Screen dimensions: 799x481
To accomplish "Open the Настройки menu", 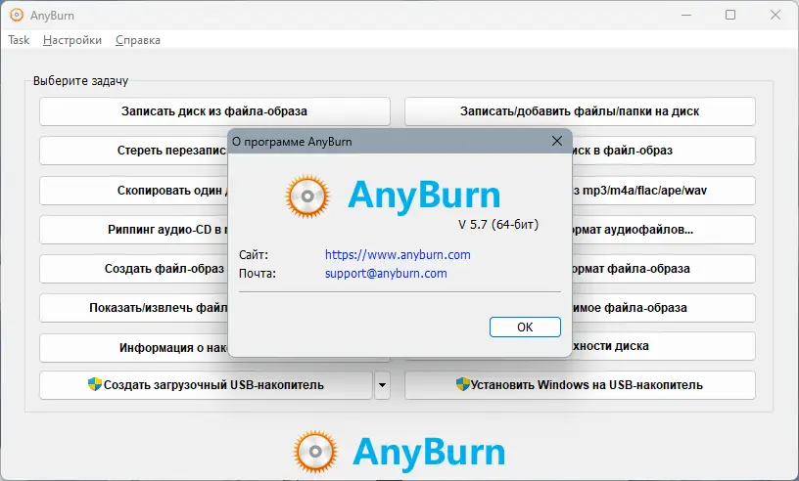I will pyautogui.click(x=72, y=40).
